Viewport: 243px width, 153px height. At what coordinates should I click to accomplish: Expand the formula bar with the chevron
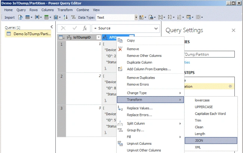tap(156, 28)
